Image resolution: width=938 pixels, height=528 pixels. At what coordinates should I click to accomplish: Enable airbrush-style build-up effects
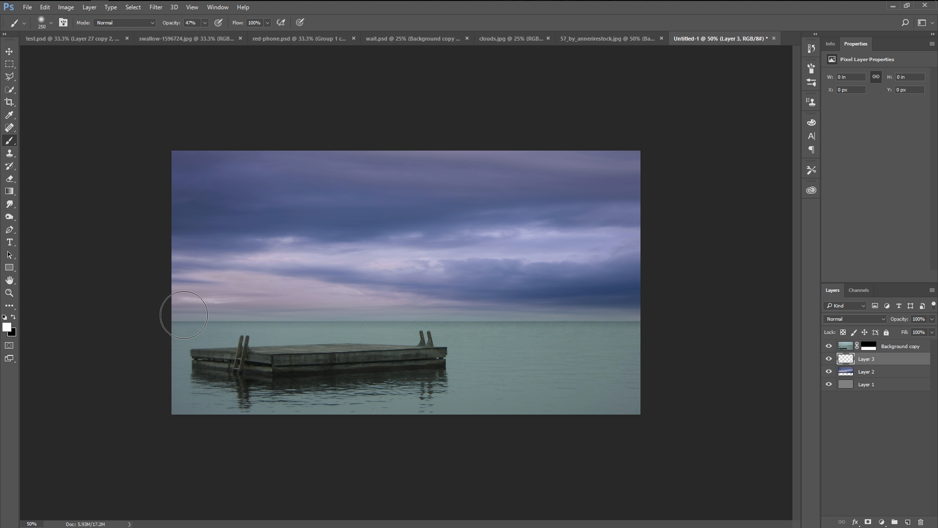tap(281, 22)
